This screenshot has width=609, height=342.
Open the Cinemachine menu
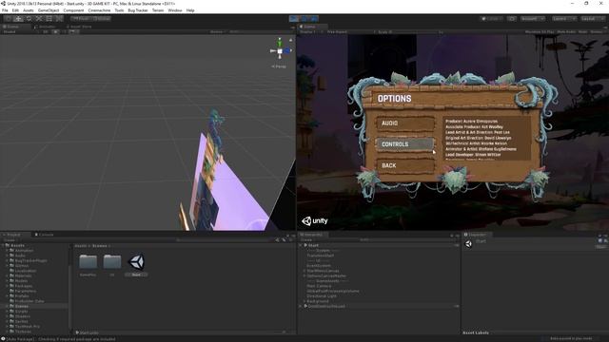pos(99,10)
